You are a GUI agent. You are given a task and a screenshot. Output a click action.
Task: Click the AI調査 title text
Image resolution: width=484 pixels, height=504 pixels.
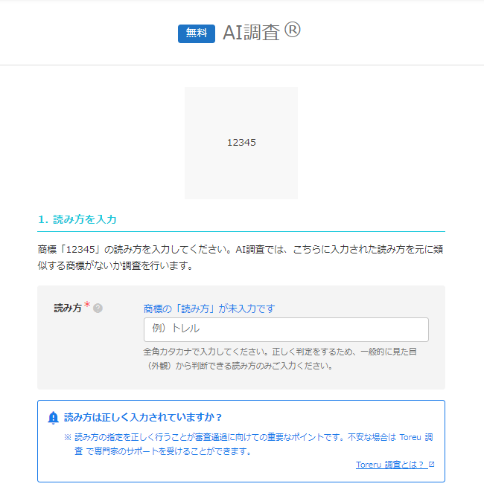(x=251, y=33)
